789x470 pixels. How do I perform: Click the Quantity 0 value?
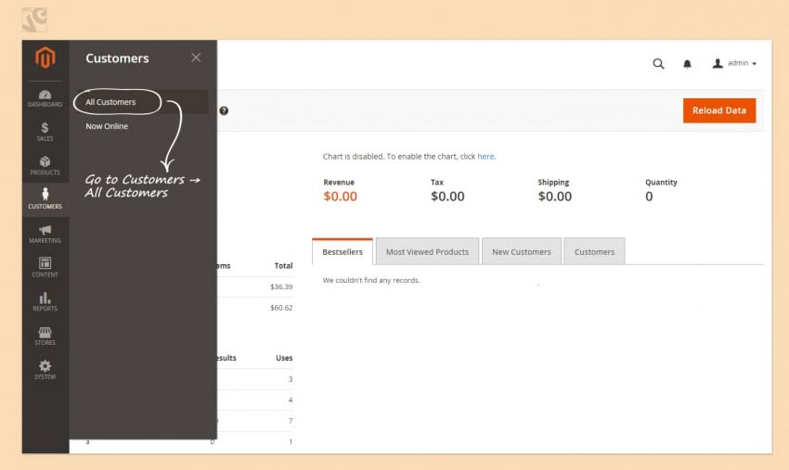(x=649, y=197)
